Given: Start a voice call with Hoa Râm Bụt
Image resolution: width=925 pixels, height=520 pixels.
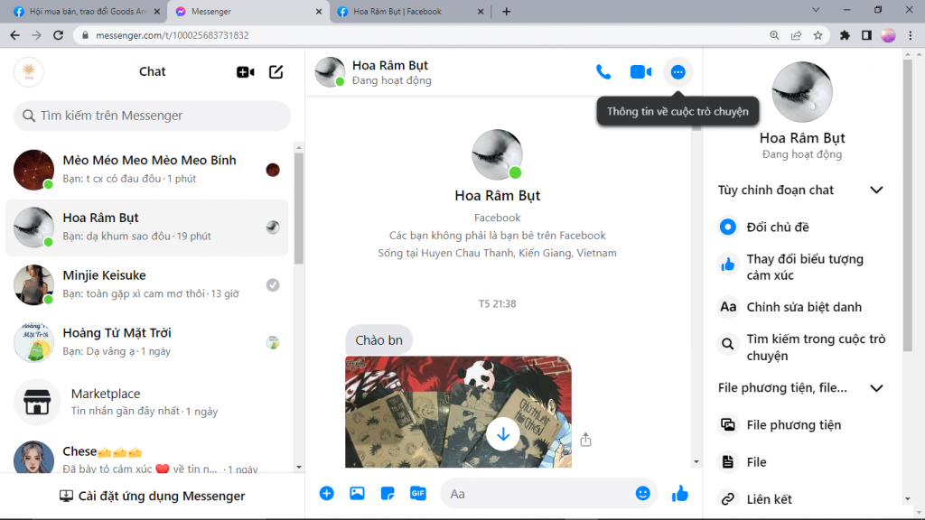Looking at the screenshot, I should (x=603, y=72).
